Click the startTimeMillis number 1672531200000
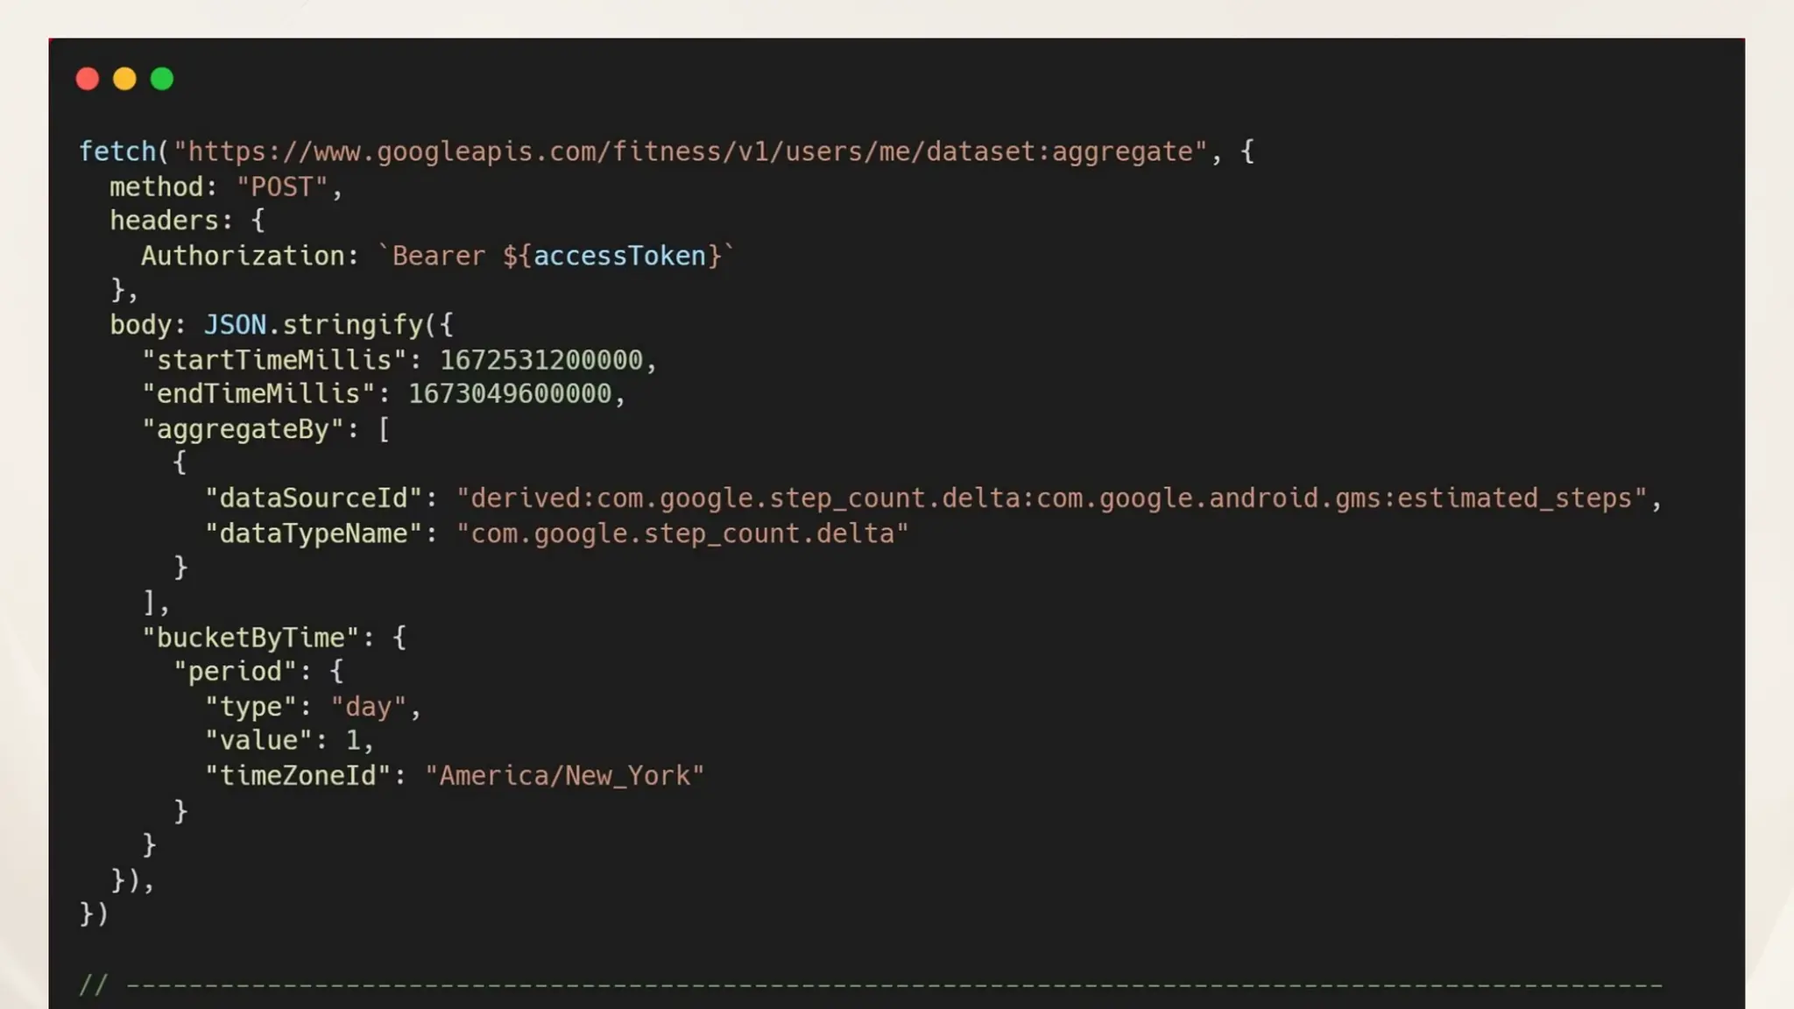This screenshot has height=1009, width=1794. point(540,360)
